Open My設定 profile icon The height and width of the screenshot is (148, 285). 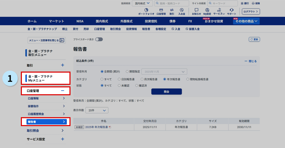pyautogui.click(x=207, y=10)
